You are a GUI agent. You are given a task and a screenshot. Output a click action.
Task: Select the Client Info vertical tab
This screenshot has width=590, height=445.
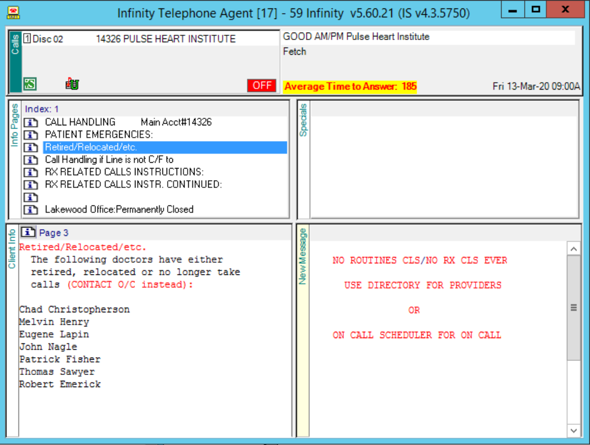(12, 331)
